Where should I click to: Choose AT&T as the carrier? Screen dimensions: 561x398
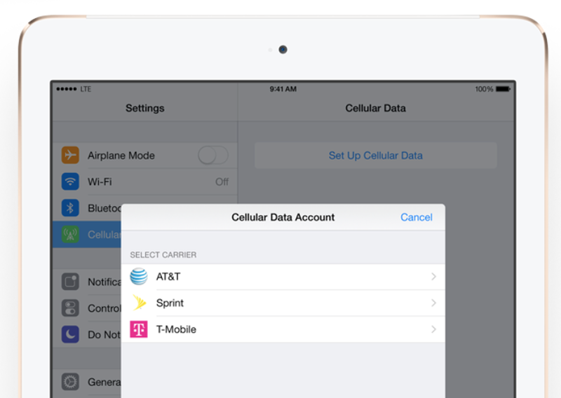point(283,276)
